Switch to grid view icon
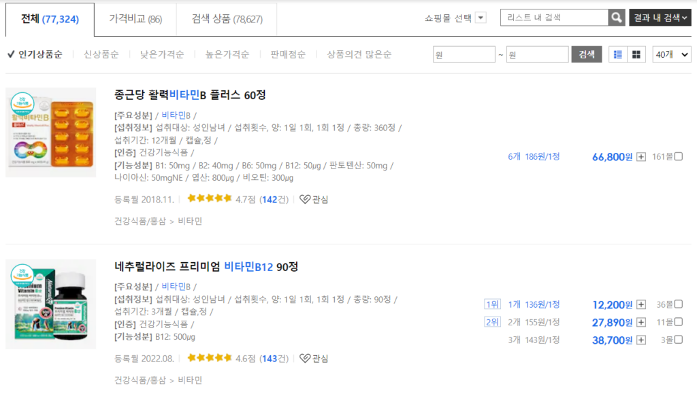697x394 pixels. [x=636, y=54]
